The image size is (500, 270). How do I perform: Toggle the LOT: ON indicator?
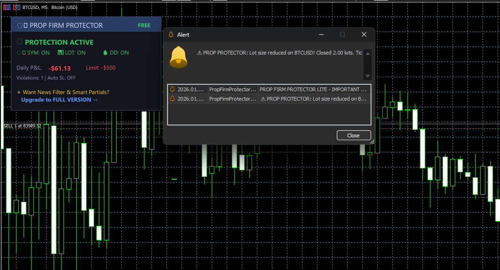point(72,53)
